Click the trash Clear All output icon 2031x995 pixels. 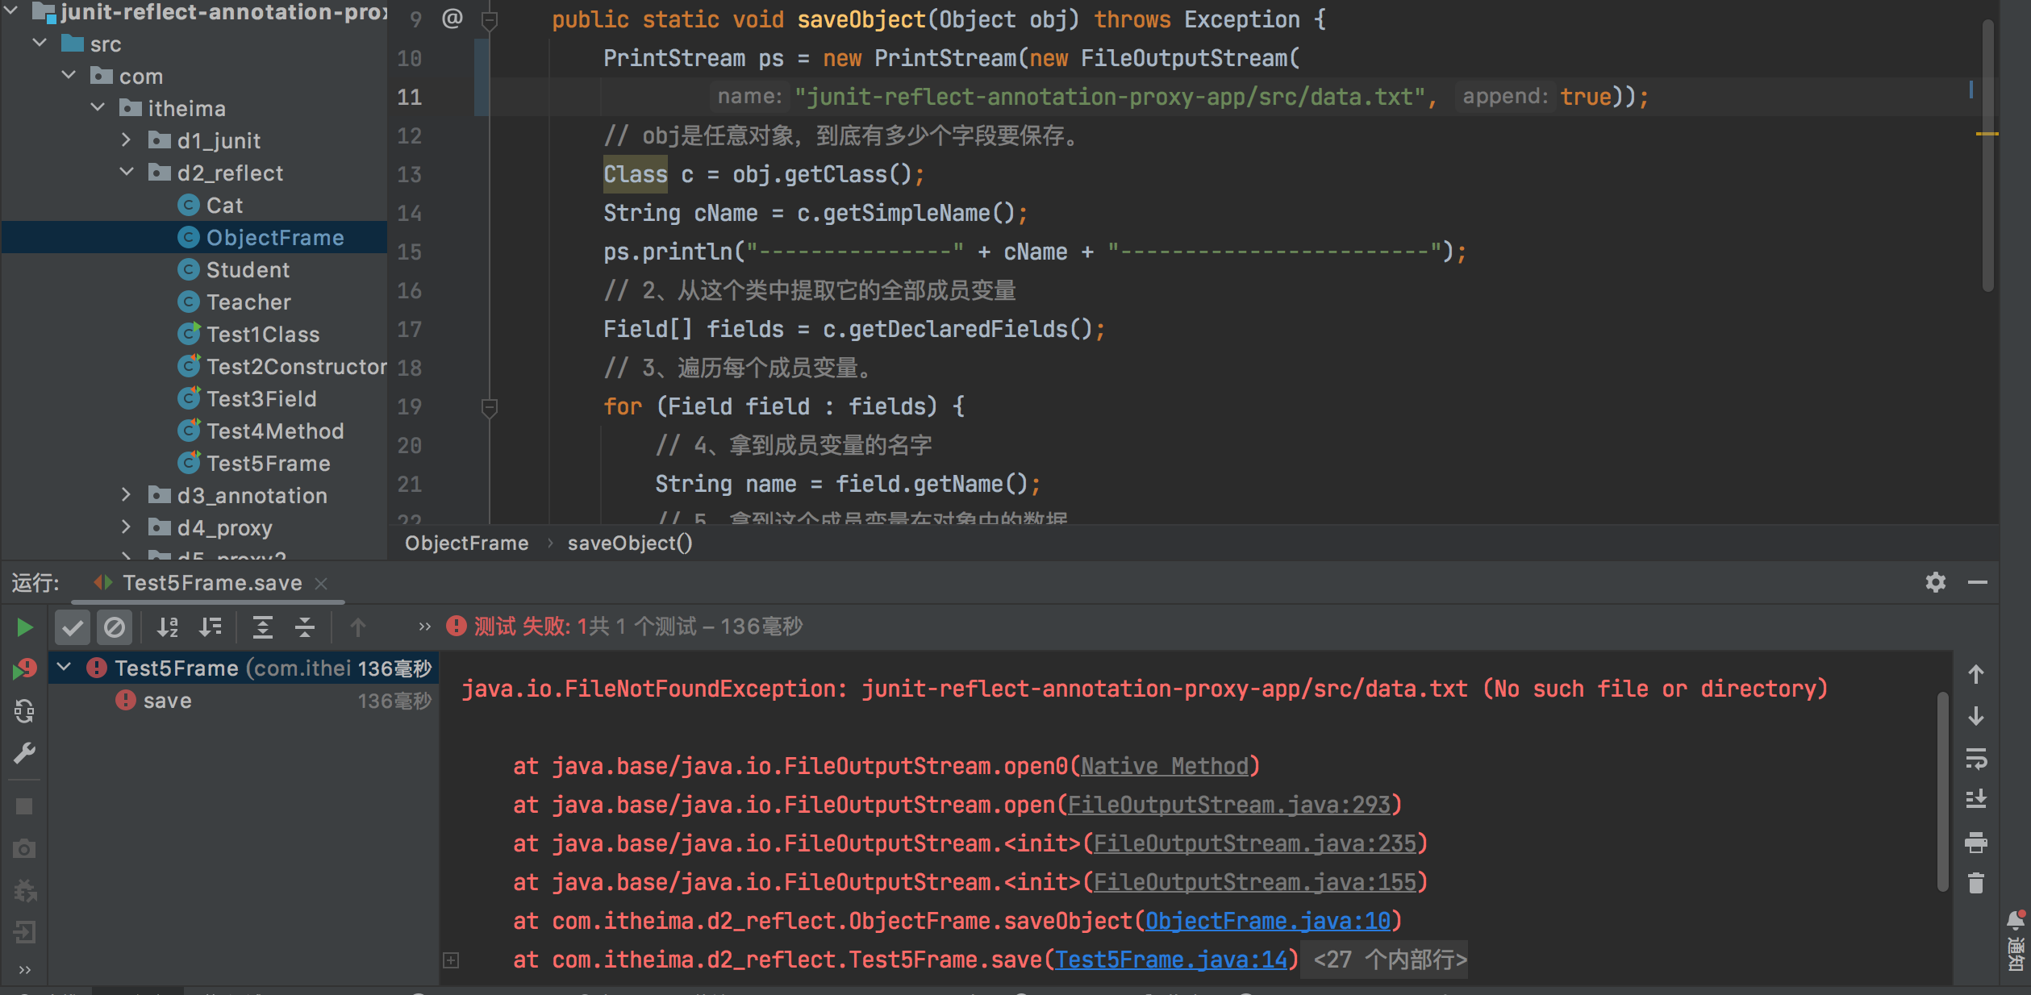(x=1975, y=884)
